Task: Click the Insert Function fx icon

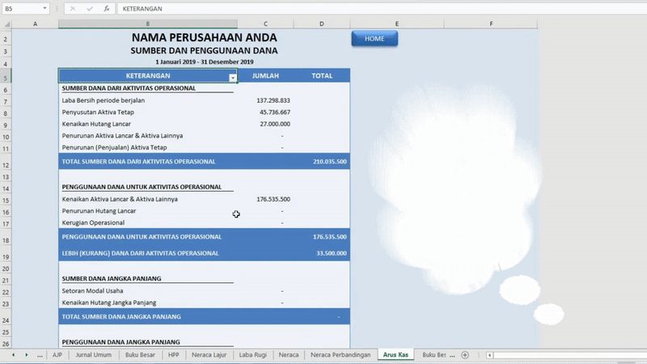Action: (107, 8)
